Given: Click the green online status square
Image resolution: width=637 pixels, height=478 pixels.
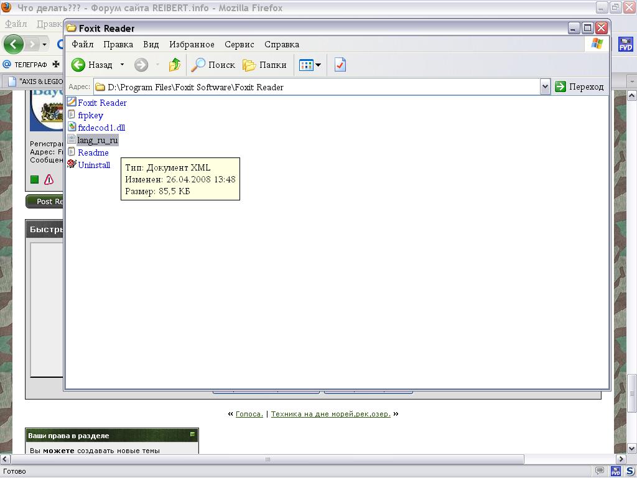Looking at the screenshot, I should coord(35,180).
